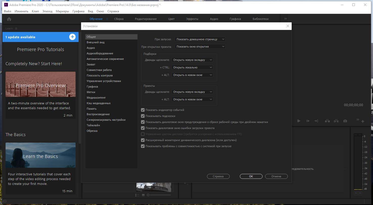Close the Установки dialog with X
The height and width of the screenshot is (205, 373).
pyautogui.click(x=288, y=26)
